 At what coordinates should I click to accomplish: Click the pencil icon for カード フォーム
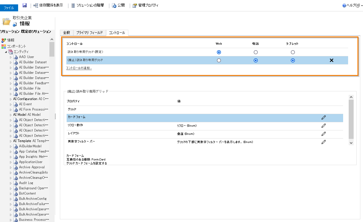pos(324,118)
